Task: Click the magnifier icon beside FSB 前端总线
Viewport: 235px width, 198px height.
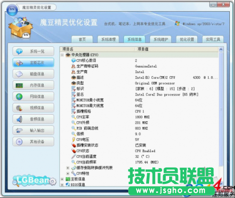Action: click(x=73, y=128)
